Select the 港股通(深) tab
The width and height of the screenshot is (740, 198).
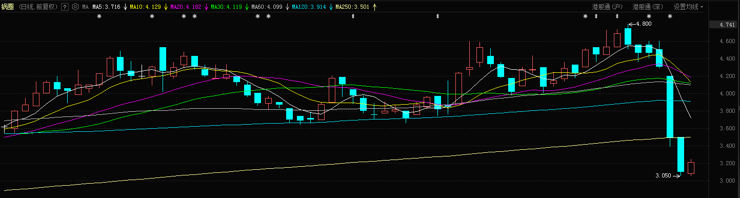pyautogui.click(x=648, y=7)
